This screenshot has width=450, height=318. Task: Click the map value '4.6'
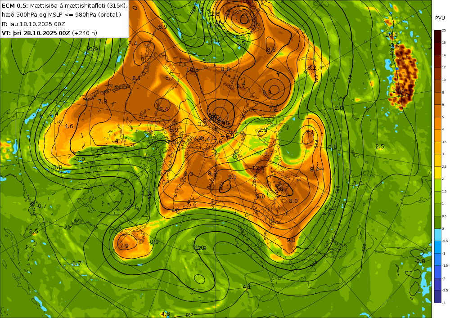point(69,126)
